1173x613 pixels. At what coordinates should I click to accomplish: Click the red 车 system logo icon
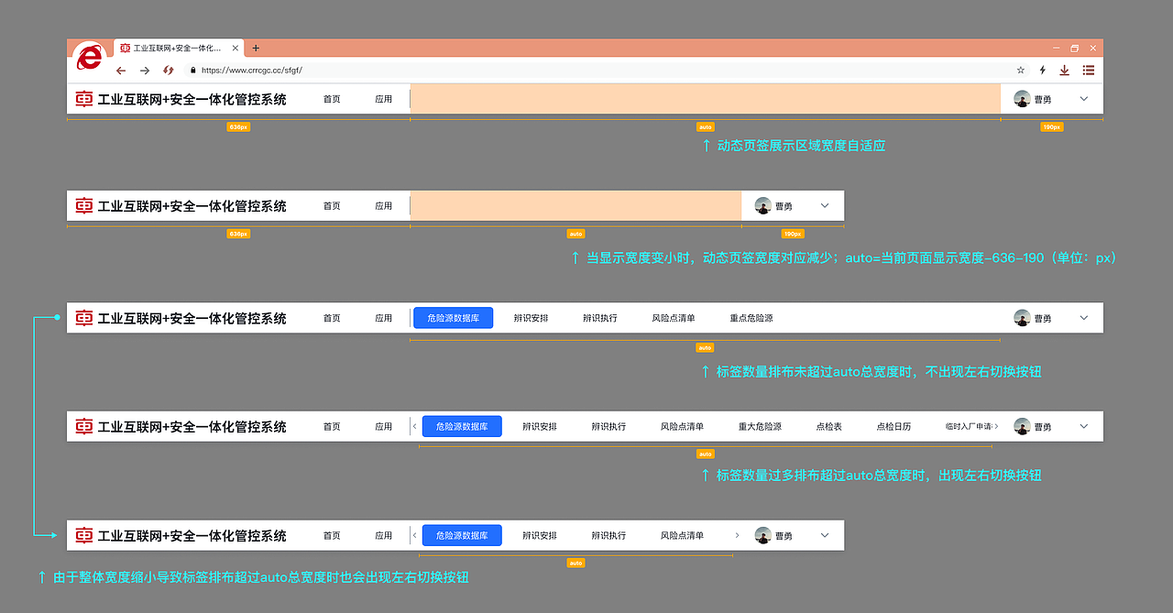click(x=83, y=99)
